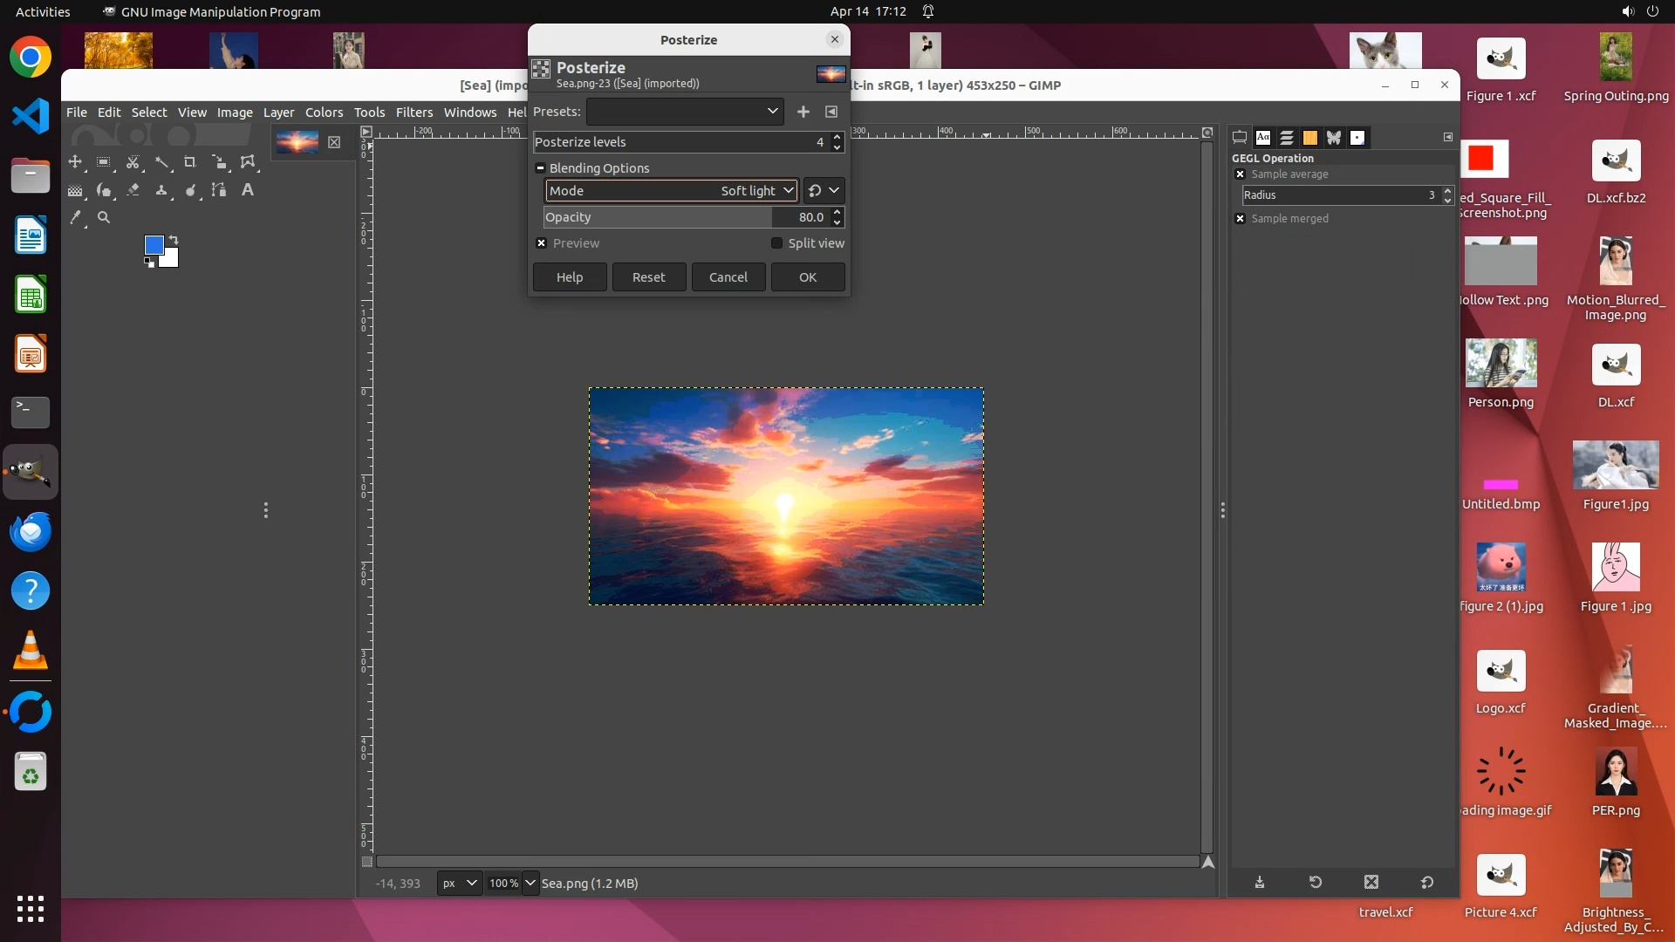The height and width of the screenshot is (942, 1675).
Task: Click OK in the Posterize dialog
Action: [807, 277]
